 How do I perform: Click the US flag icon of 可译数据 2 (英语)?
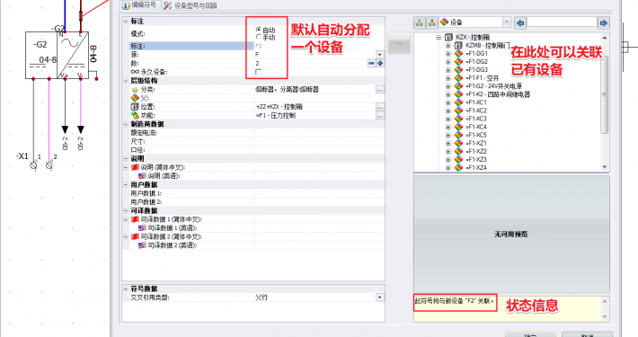pos(142,245)
